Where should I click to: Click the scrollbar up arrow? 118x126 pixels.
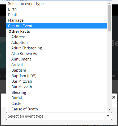click(109, 3)
